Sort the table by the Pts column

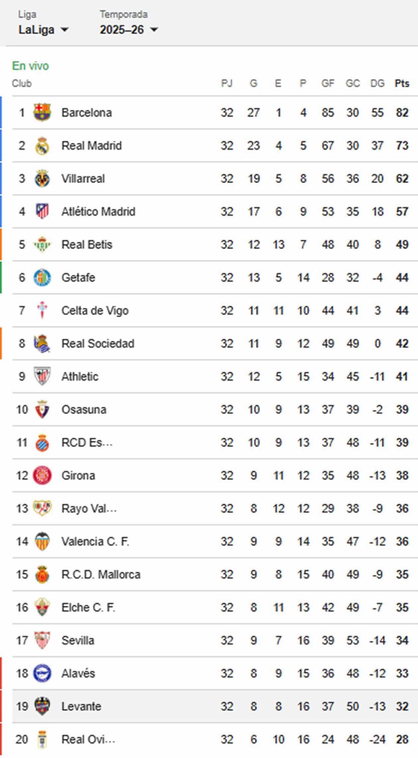[401, 83]
